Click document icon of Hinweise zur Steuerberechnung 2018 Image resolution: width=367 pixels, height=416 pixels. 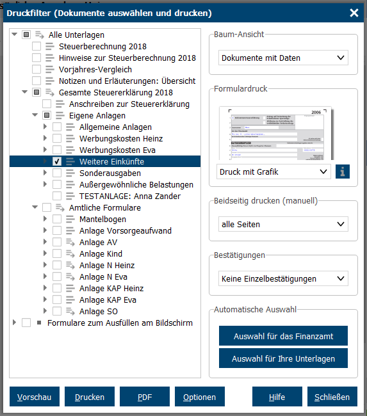(50, 58)
